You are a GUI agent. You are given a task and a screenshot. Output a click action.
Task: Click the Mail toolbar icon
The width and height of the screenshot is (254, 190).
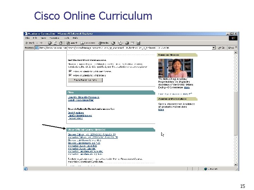(x=120, y=43)
